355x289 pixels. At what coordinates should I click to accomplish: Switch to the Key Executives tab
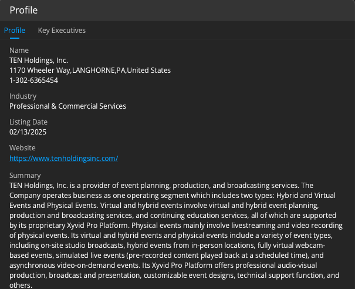[x=62, y=31]
